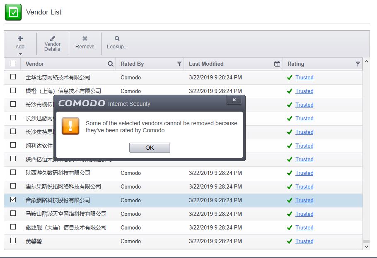This screenshot has width=377, height=258.
Task: Search the Vendor column via magnifier icon
Action: [x=110, y=64]
